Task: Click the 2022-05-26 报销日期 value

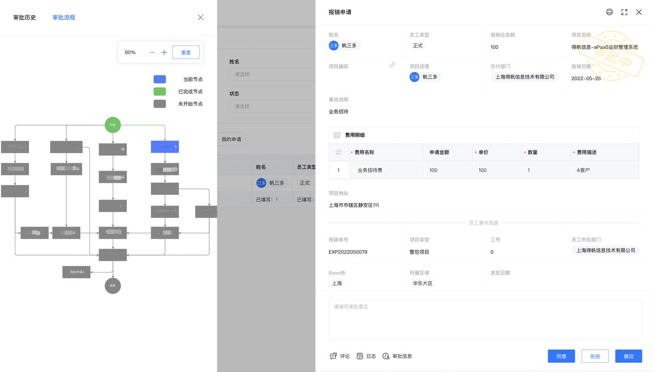Action: point(586,79)
